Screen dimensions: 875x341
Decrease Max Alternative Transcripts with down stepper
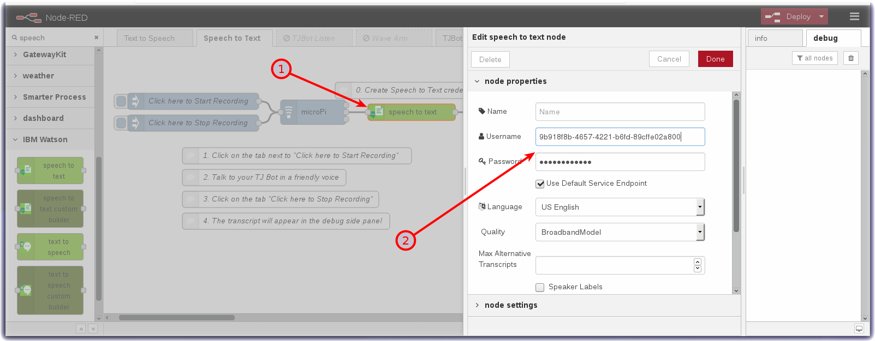(x=697, y=269)
